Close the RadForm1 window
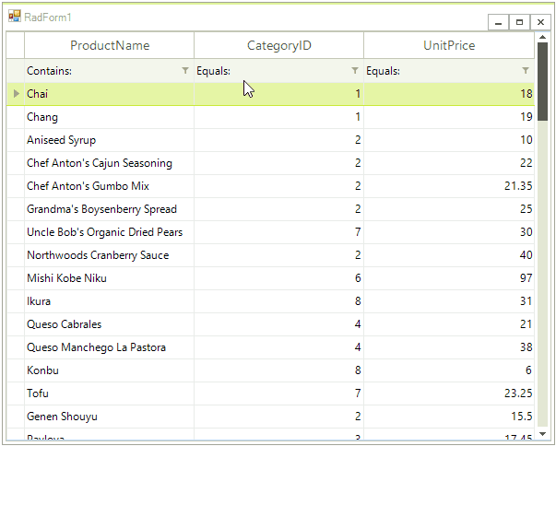556x505 pixels. tap(540, 22)
